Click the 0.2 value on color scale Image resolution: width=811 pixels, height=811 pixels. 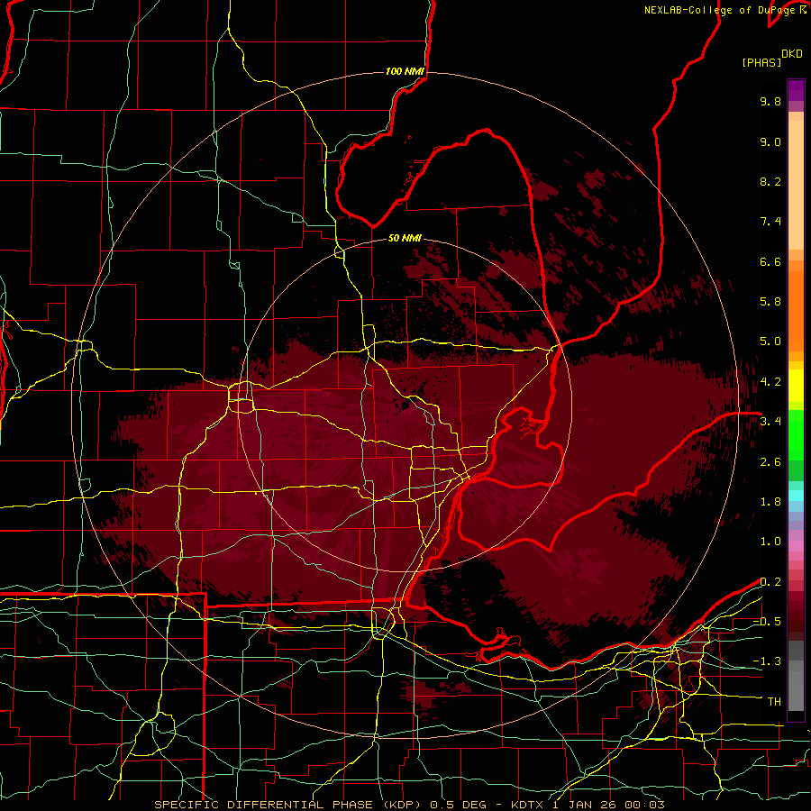point(770,582)
